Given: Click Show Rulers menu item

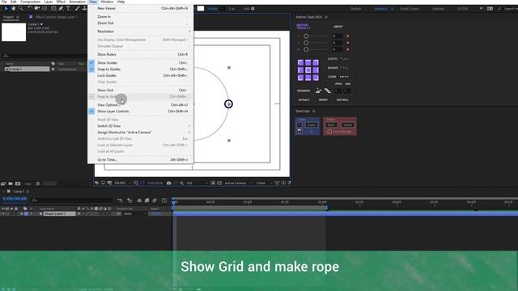Looking at the screenshot, I should pyautogui.click(x=139, y=54).
